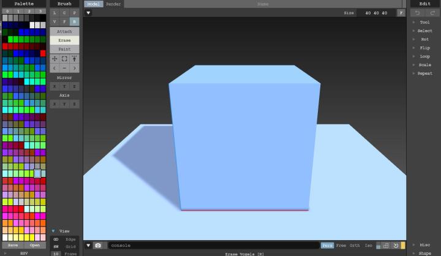Screen dimensions: 441x256
Task: Toggle Grid display in View panel
Action: (70, 247)
